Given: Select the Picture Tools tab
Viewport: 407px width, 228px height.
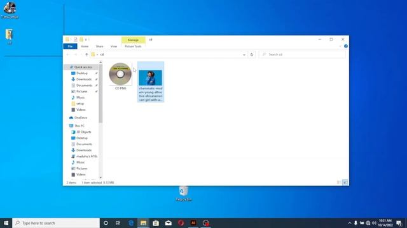Looking at the screenshot, I should pos(133,46).
